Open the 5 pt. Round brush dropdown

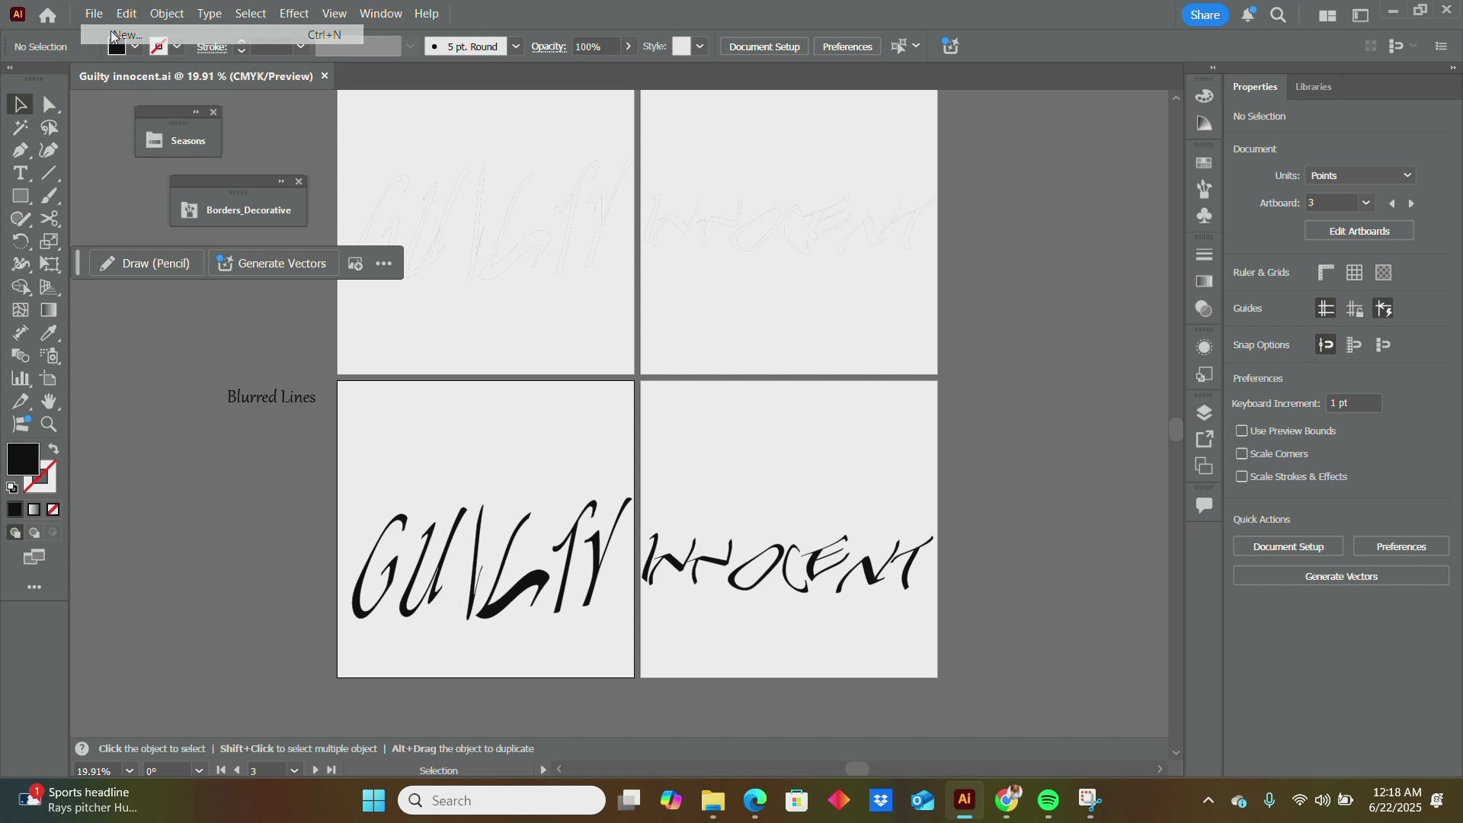tap(516, 46)
